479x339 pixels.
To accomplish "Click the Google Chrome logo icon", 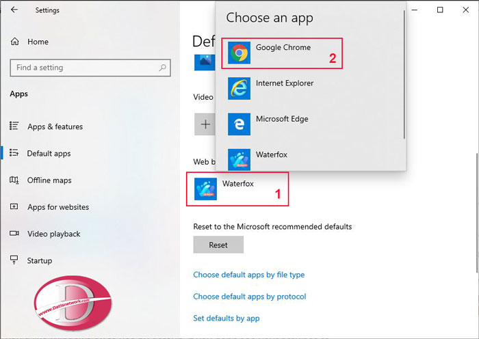I will pyautogui.click(x=239, y=53).
